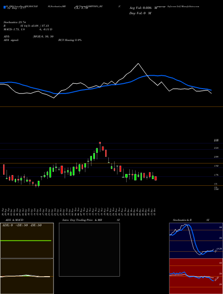This screenshot has width=223, height=294.
Task: Click the blue 12 Day SMA legend square
Action: tap(5, 7)
